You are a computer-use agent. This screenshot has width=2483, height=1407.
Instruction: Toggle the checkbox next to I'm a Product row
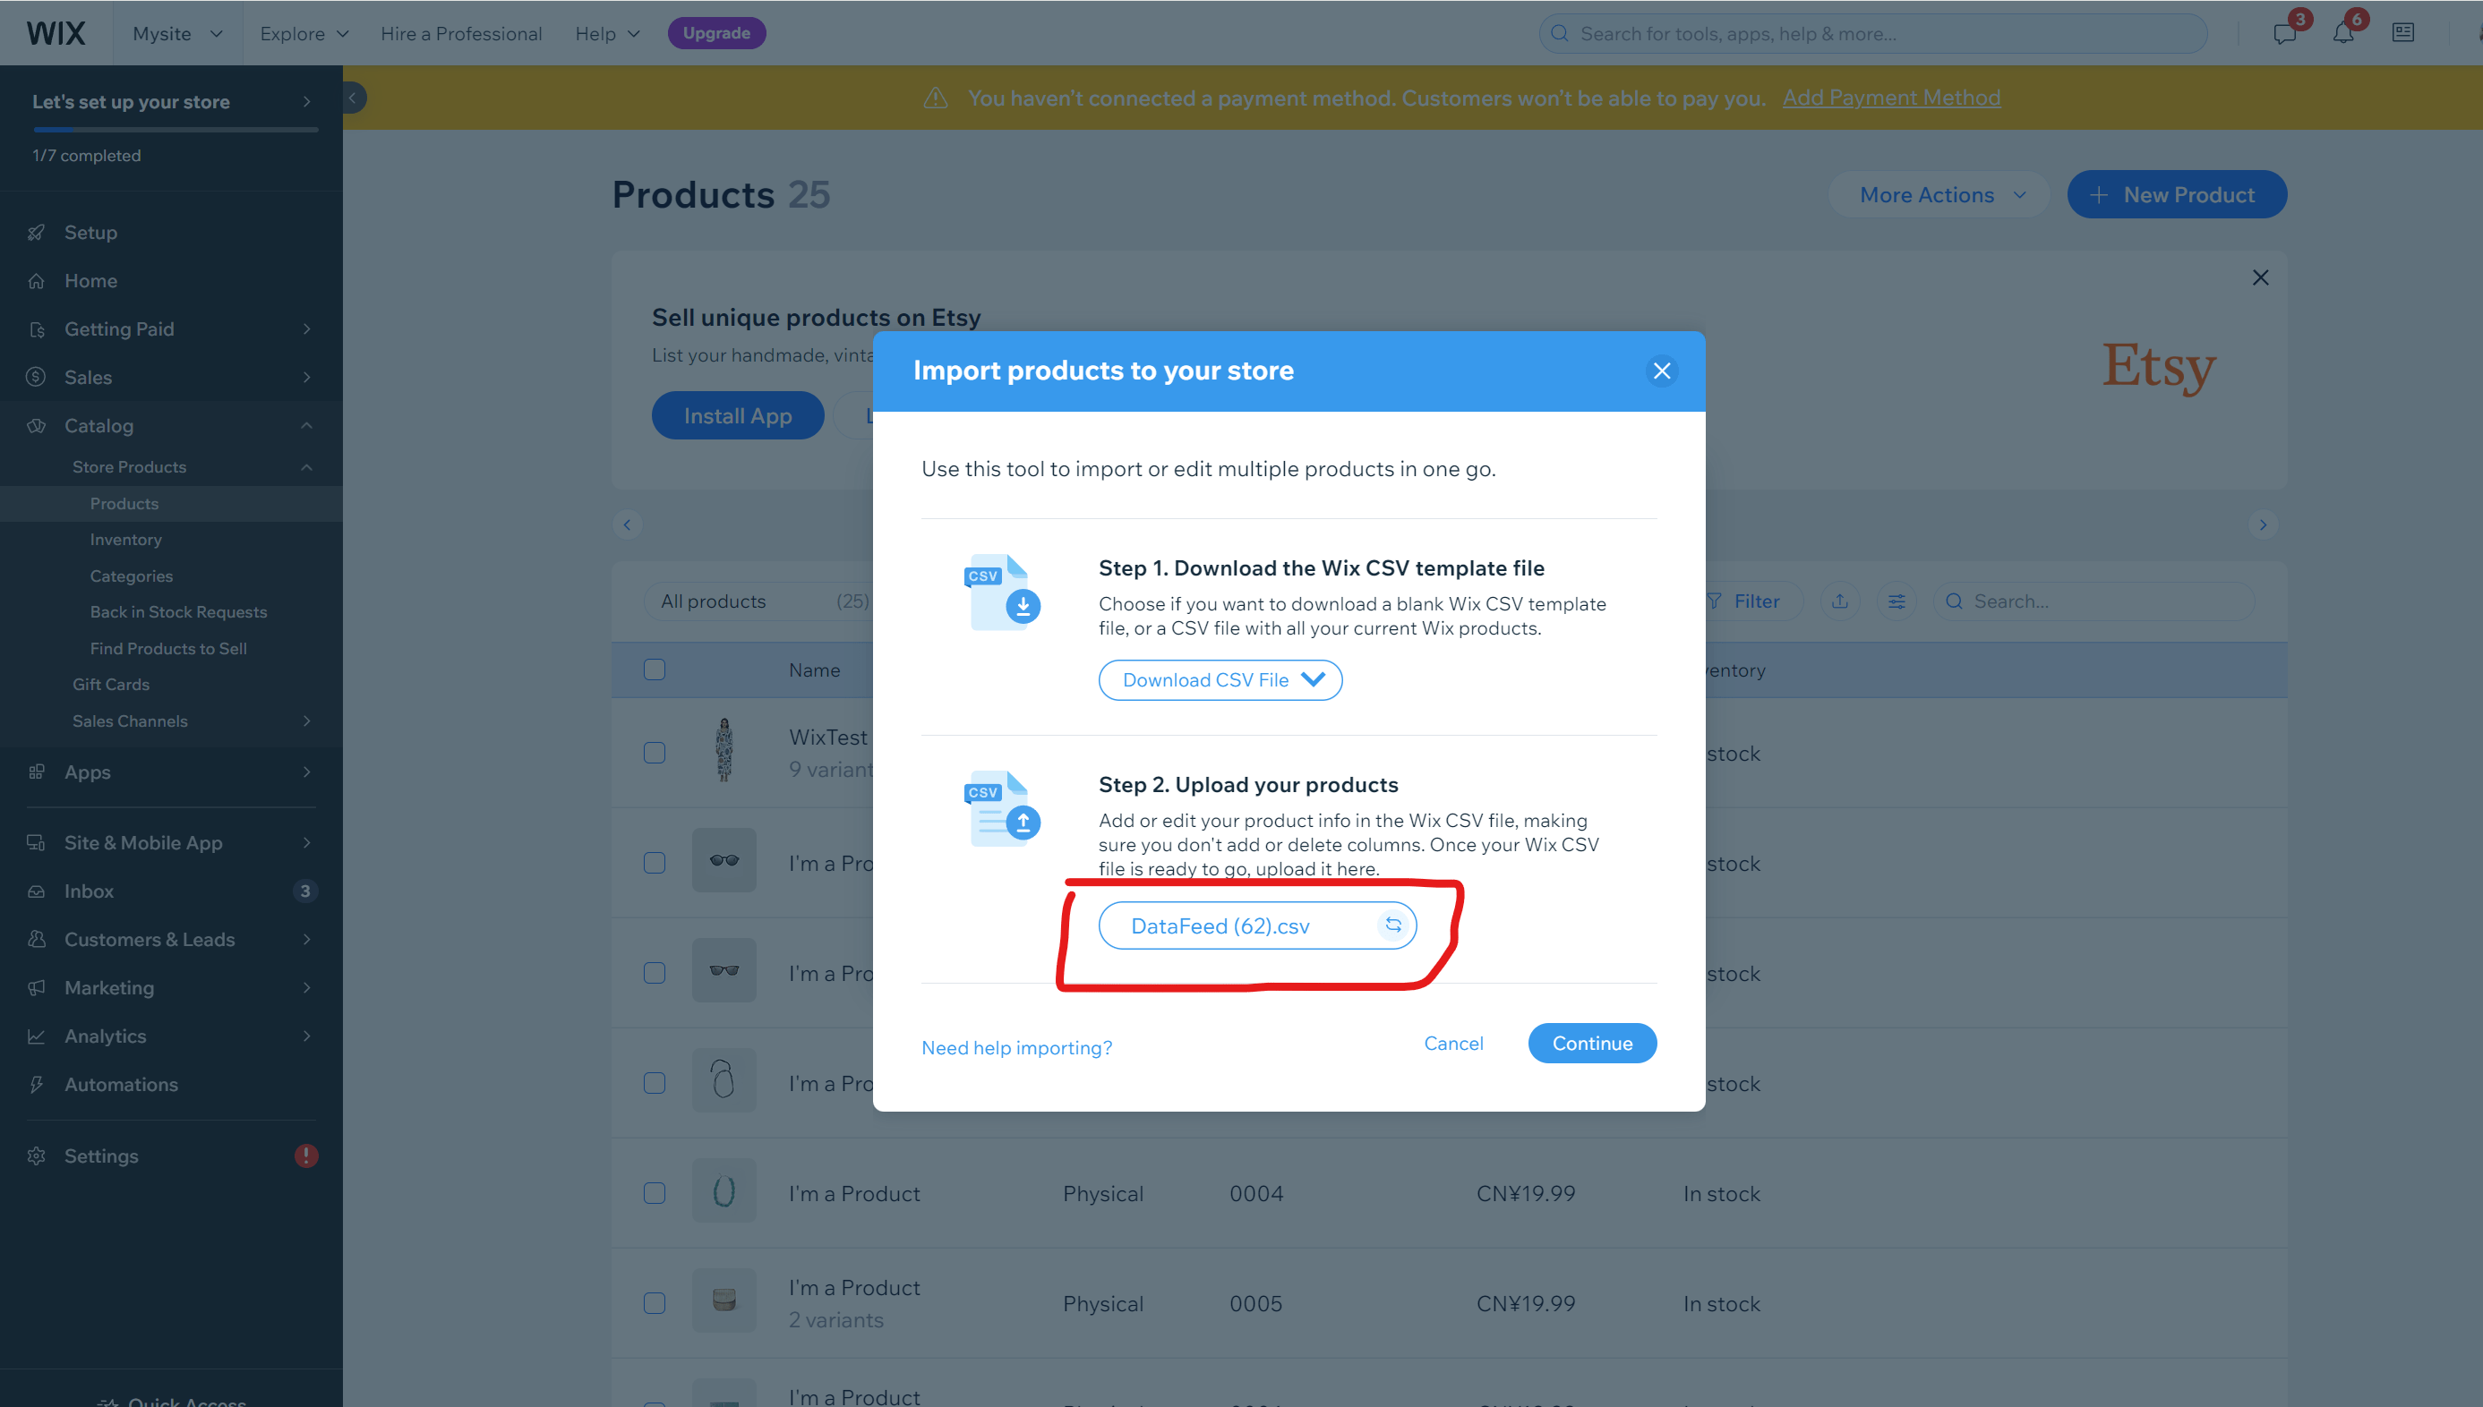coord(655,861)
